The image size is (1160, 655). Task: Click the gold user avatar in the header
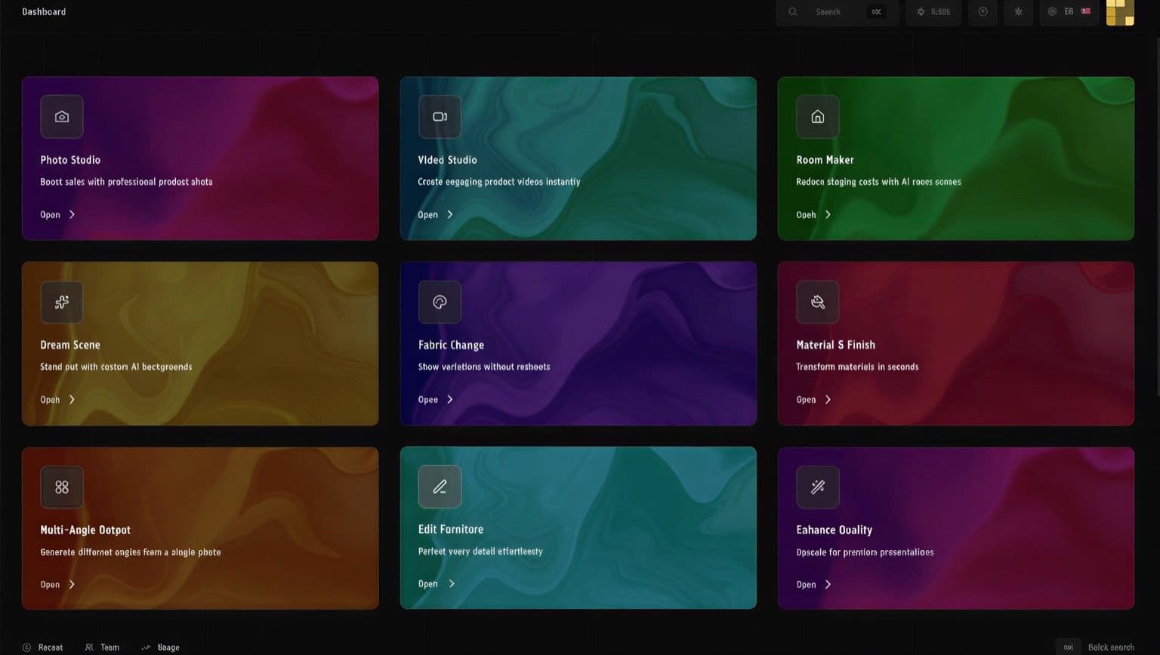(x=1119, y=12)
